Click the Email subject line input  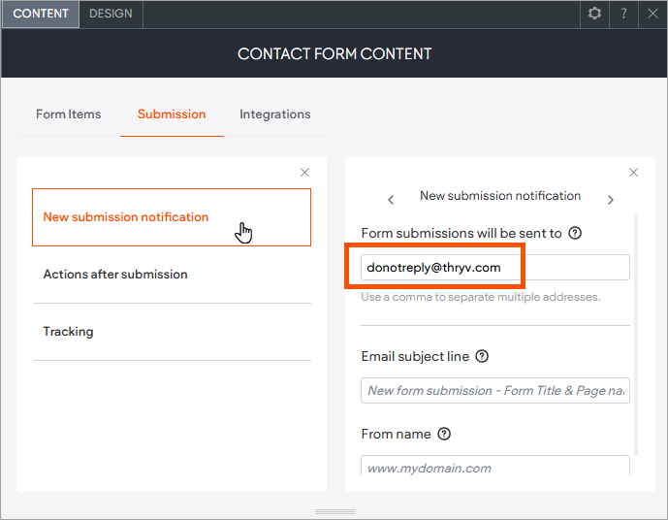(x=494, y=390)
